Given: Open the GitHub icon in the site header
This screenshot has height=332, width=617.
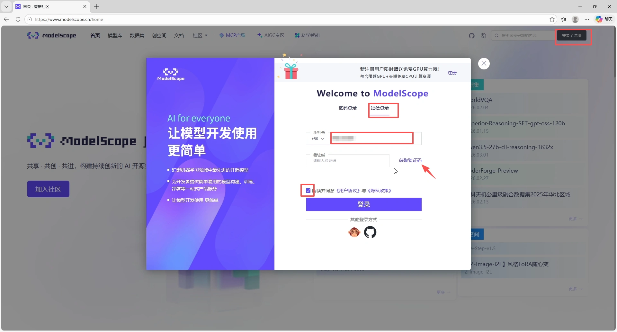Looking at the screenshot, I should tap(471, 36).
